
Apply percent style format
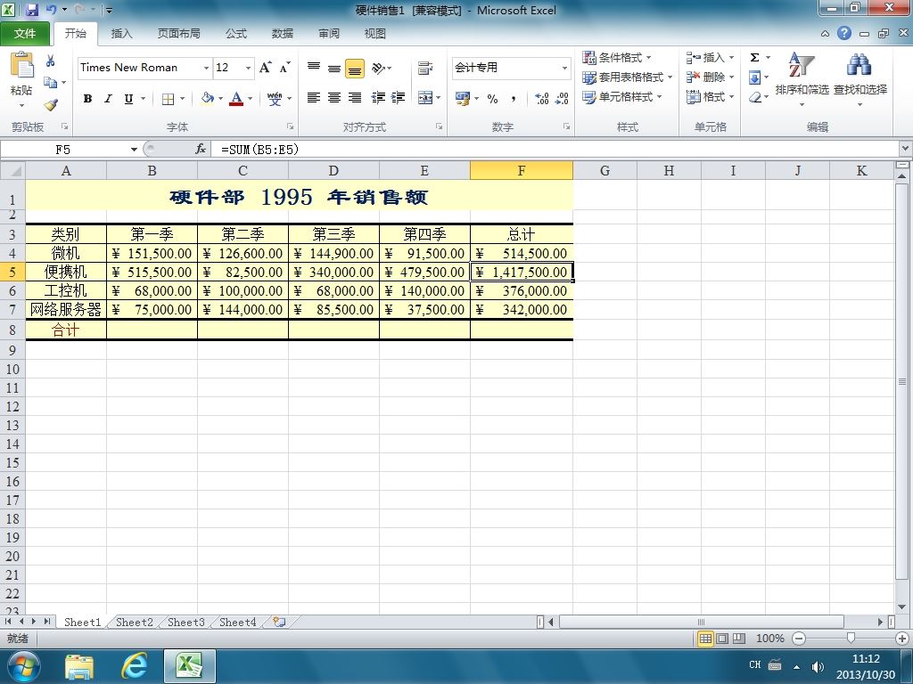point(492,98)
